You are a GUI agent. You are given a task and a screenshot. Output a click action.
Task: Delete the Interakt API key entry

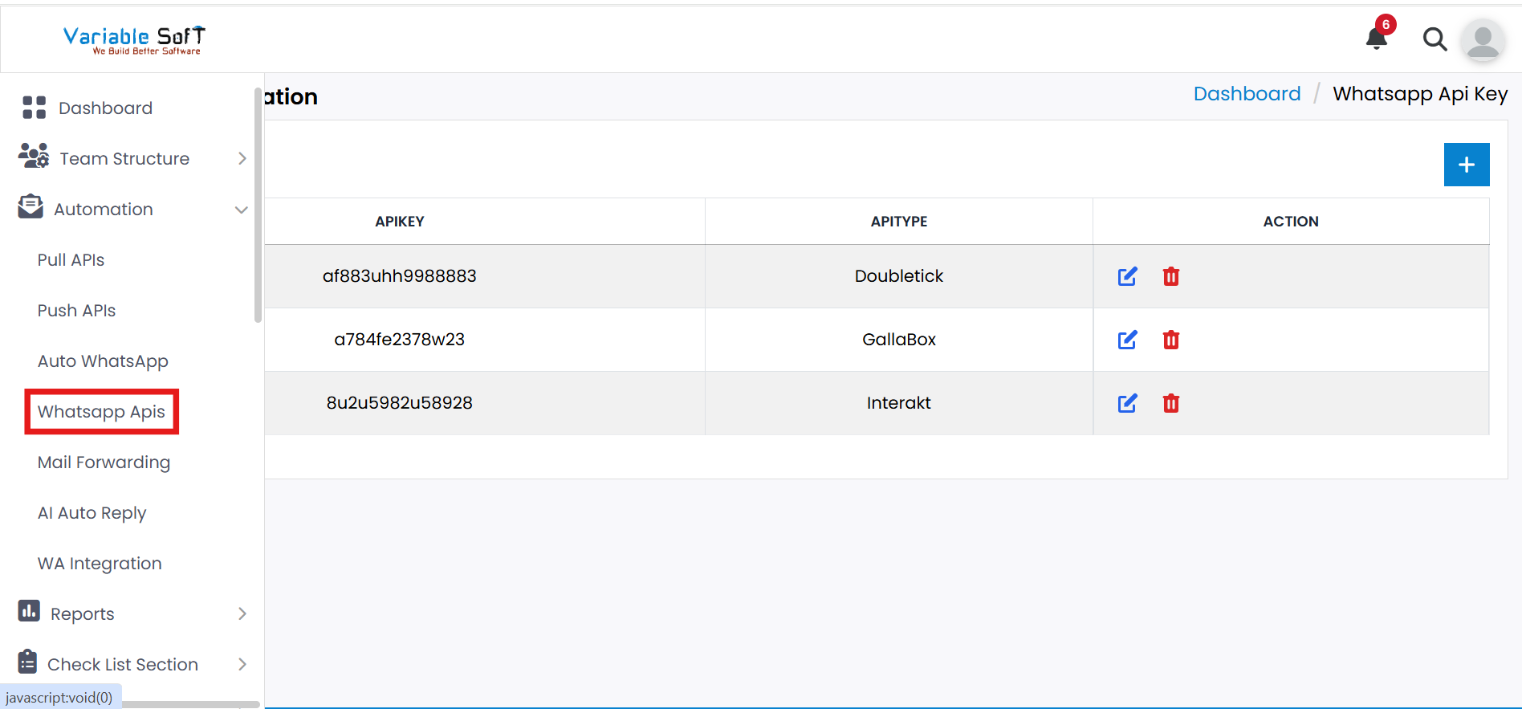pos(1170,403)
